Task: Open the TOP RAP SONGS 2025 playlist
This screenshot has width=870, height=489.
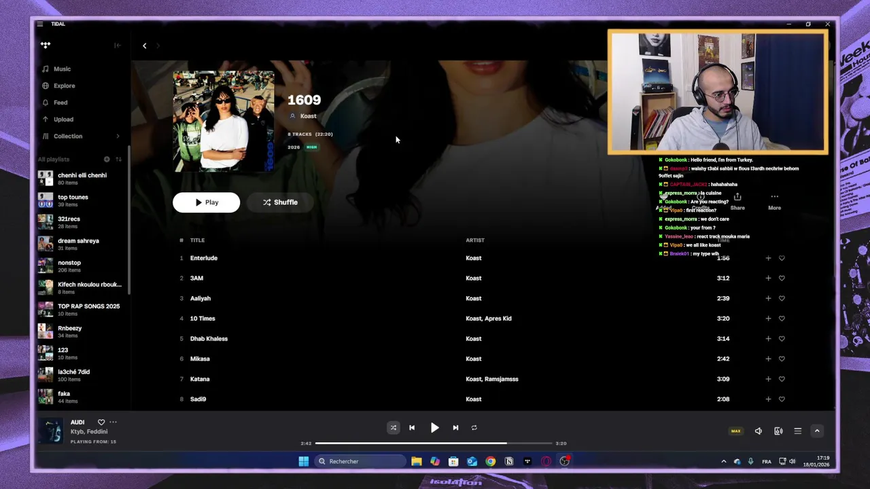Action: (x=82, y=309)
